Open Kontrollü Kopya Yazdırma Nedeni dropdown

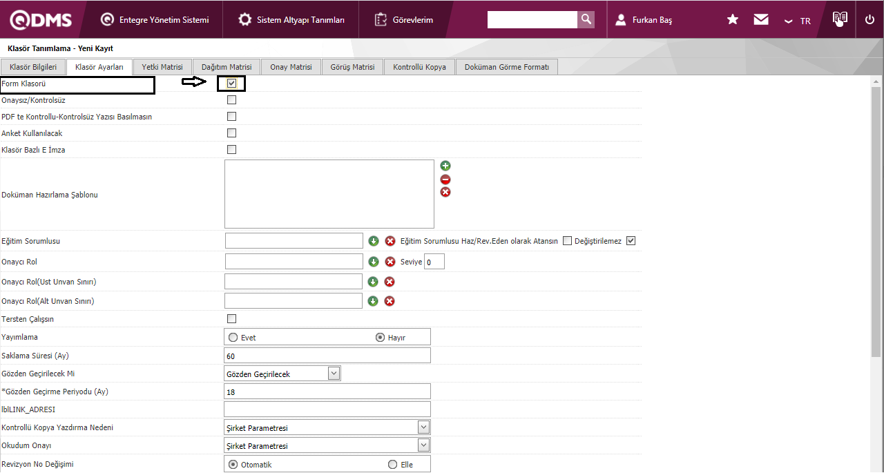click(x=327, y=427)
